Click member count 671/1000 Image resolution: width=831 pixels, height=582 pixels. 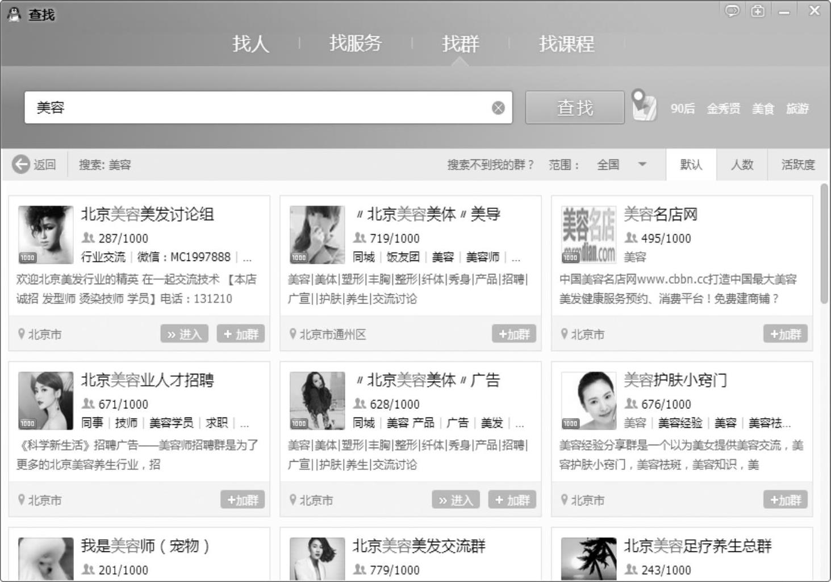[x=123, y=404]
